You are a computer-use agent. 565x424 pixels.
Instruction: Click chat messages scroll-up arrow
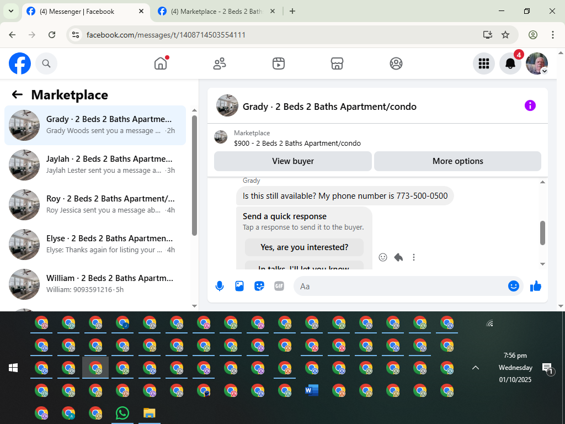tap(542, 182)
